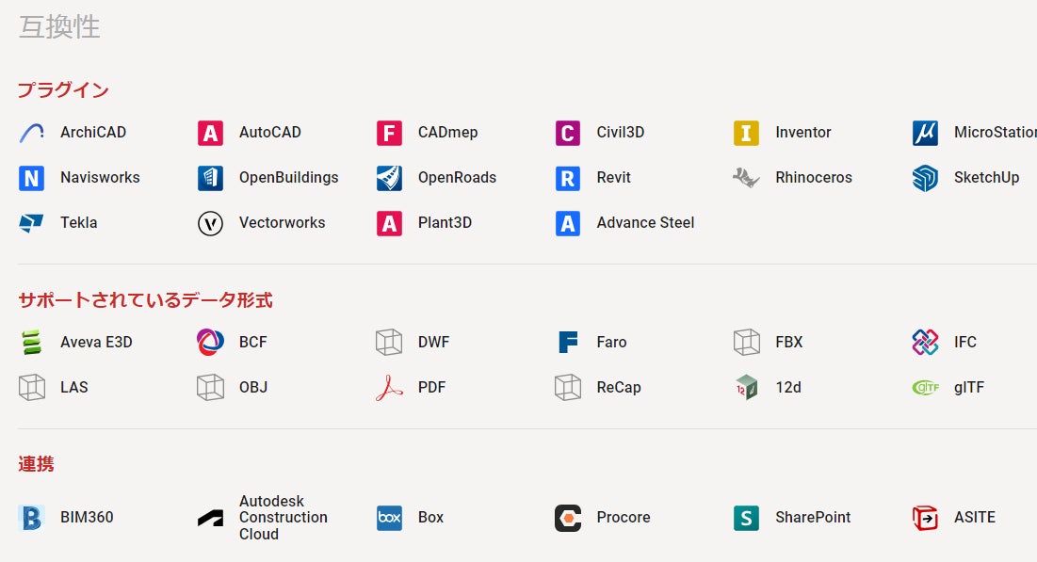Open the Navisworks blue N icon
This screenshot has width=1037, height=562.
(x=31, y=178)
